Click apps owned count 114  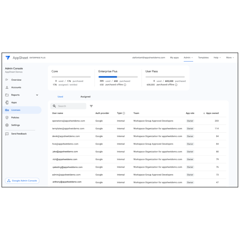tap(217, 129)
